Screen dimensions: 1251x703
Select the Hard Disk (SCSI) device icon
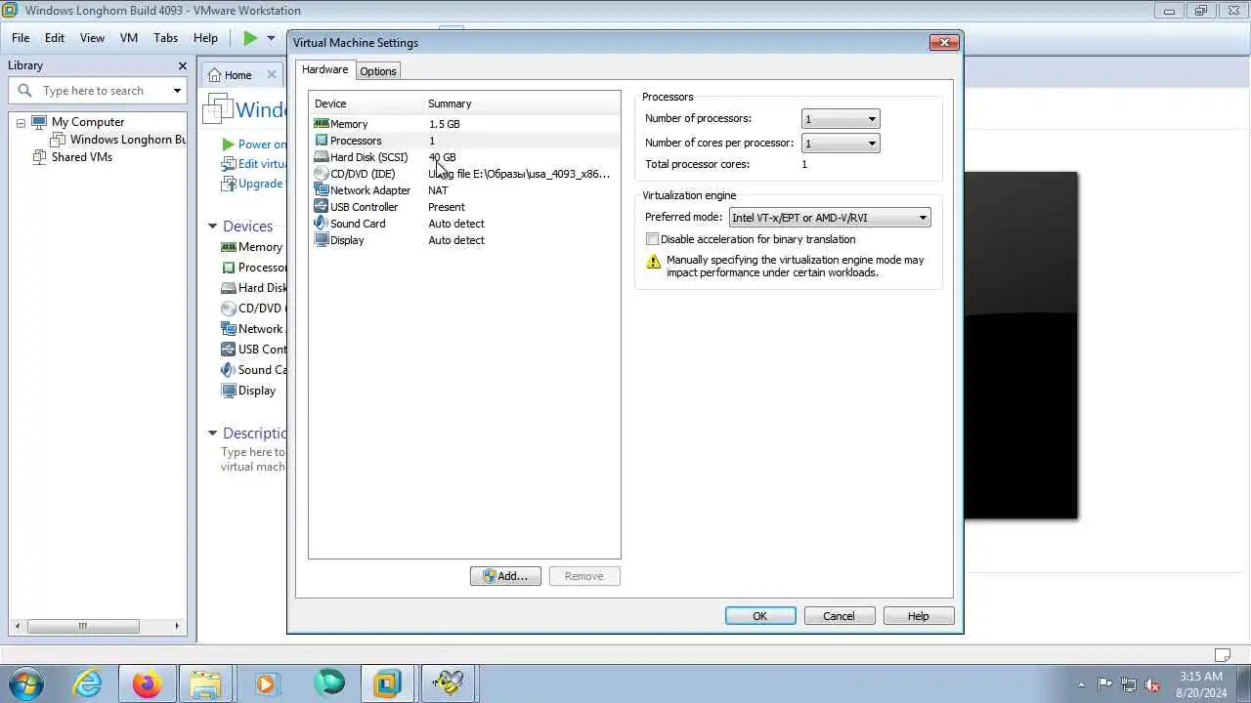[322, 157]
